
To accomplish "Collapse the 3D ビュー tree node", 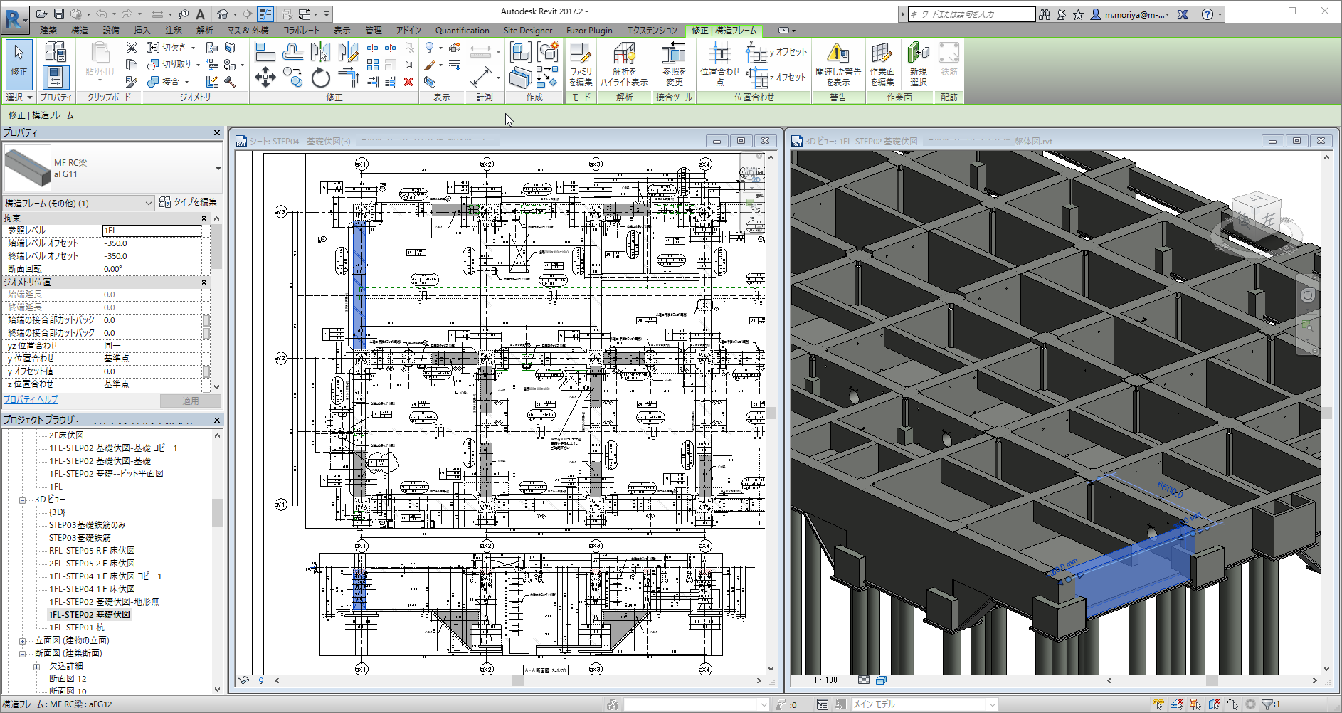I will (x=22, y=500).
